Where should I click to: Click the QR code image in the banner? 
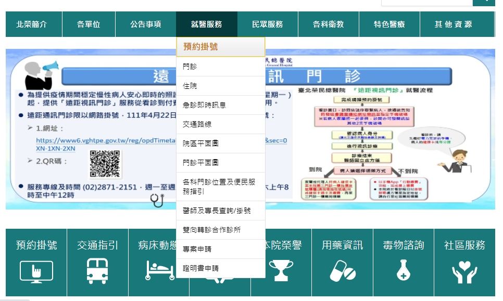106,164
